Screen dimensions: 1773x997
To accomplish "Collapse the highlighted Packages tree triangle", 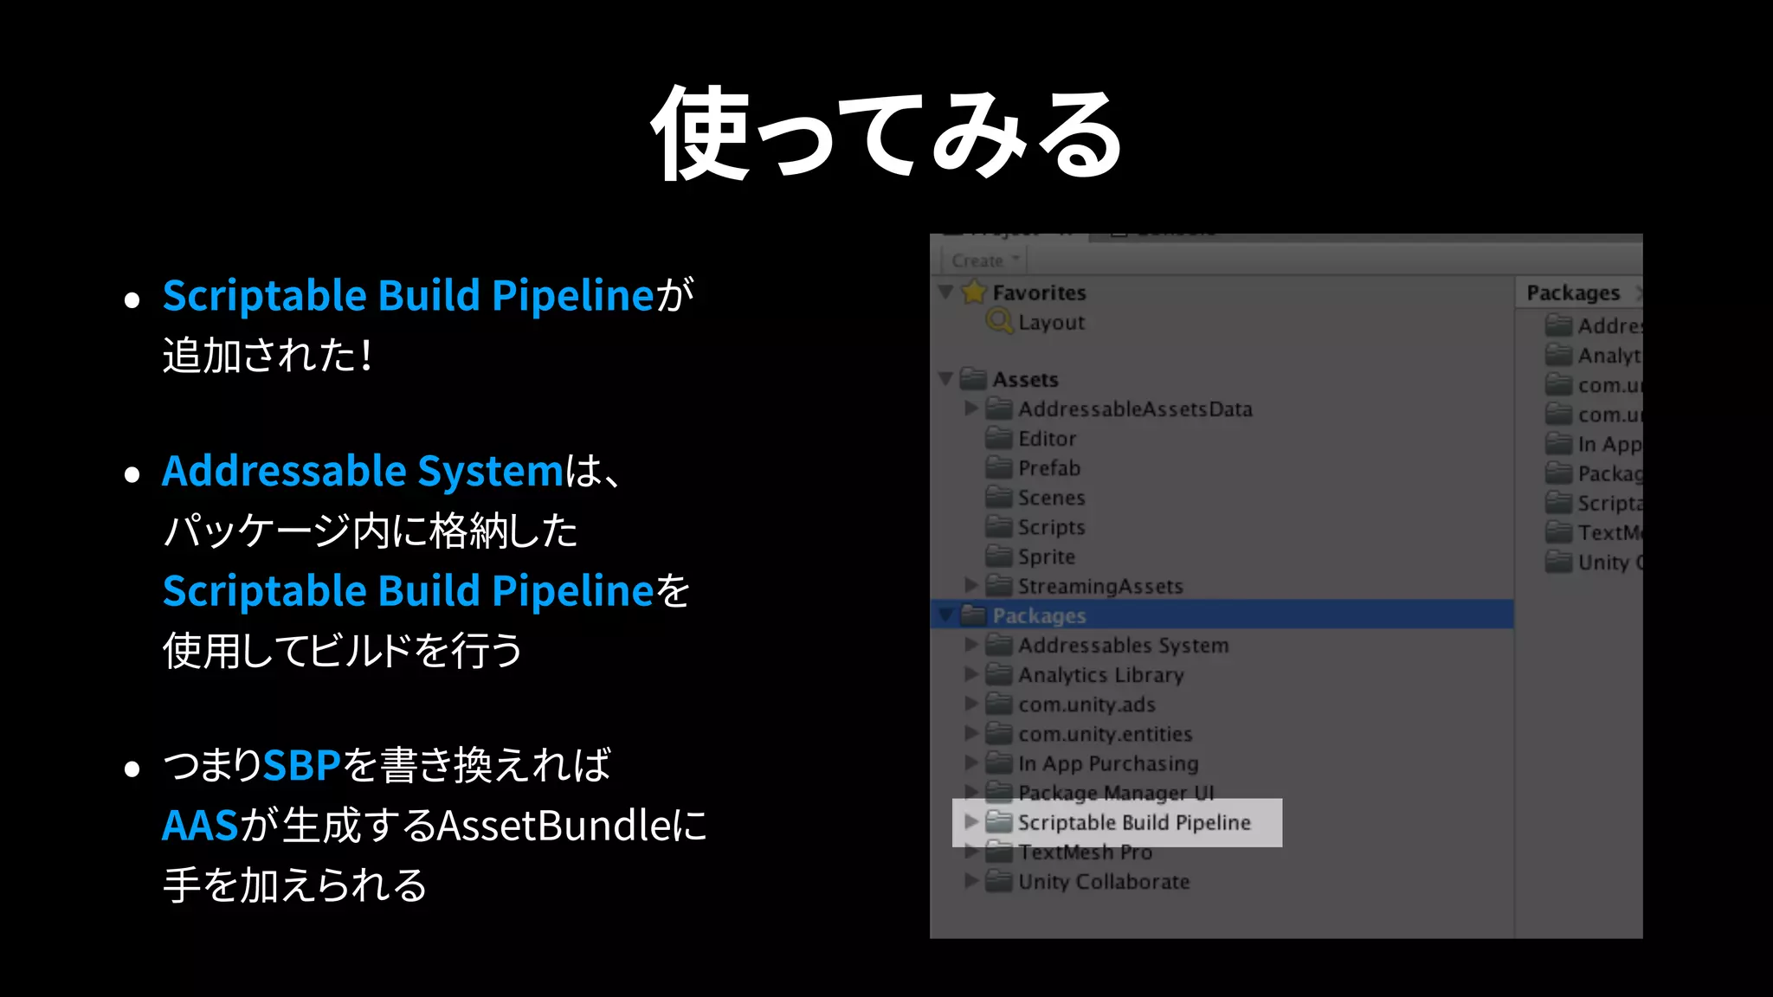I will tap(945, 614).
